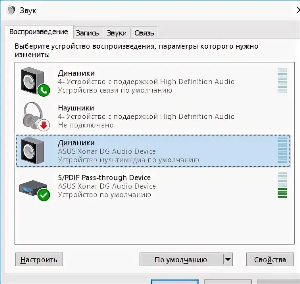Select the High Definition Audio speakers icon
This screenshot has height=284, width=300.
tap(33, 81)
